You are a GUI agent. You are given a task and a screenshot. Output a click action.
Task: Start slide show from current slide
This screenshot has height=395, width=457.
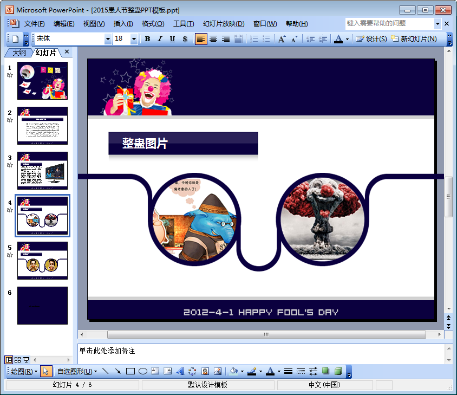[26, 360]
